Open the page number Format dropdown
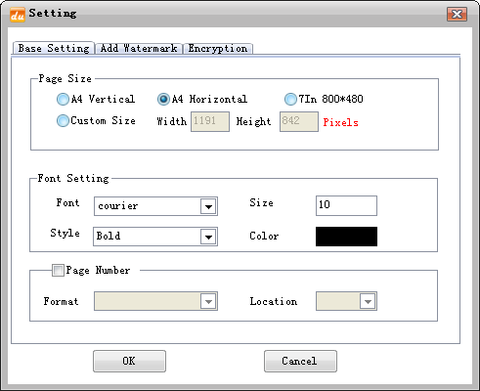The height and width of the screenshot is (391, 480). pyautogui.click(x=155, y=301)
